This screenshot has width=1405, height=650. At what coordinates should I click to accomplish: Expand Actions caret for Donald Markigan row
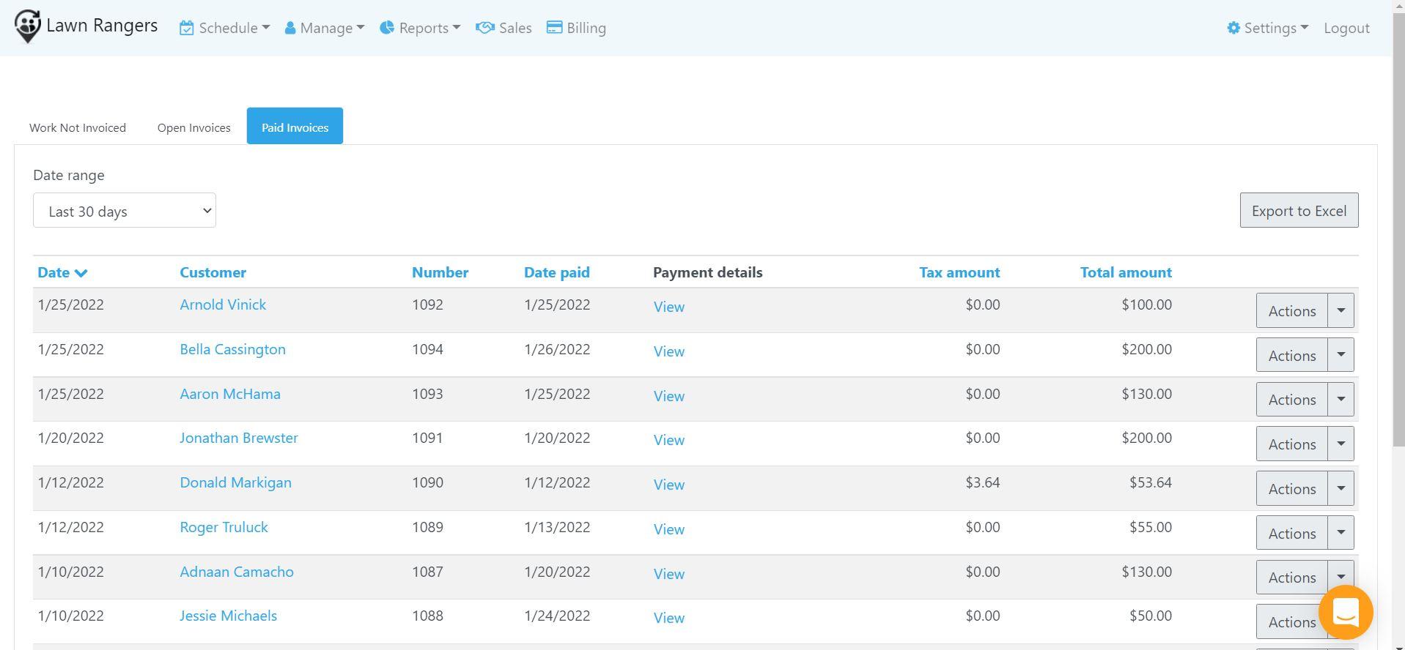click(1341, 488)
